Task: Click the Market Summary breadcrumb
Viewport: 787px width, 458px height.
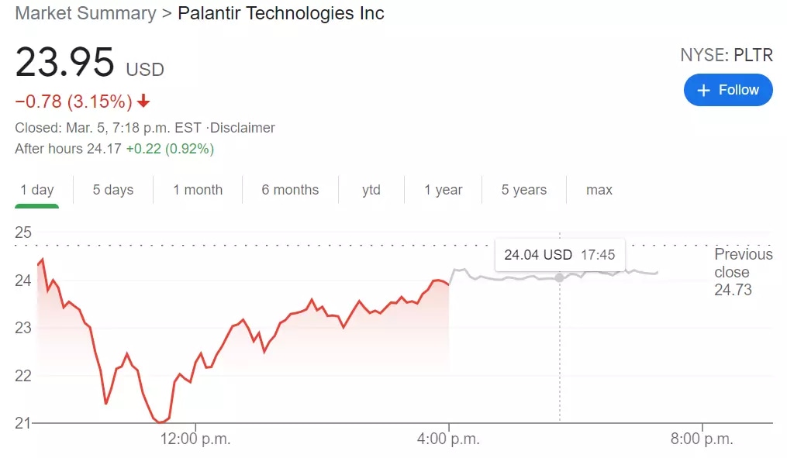Action: click(x=85, y=13)
